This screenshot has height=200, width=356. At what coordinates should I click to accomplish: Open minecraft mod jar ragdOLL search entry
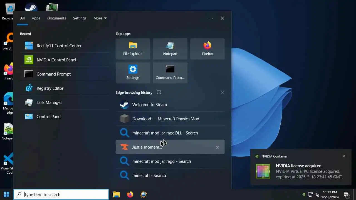point(170,133)
